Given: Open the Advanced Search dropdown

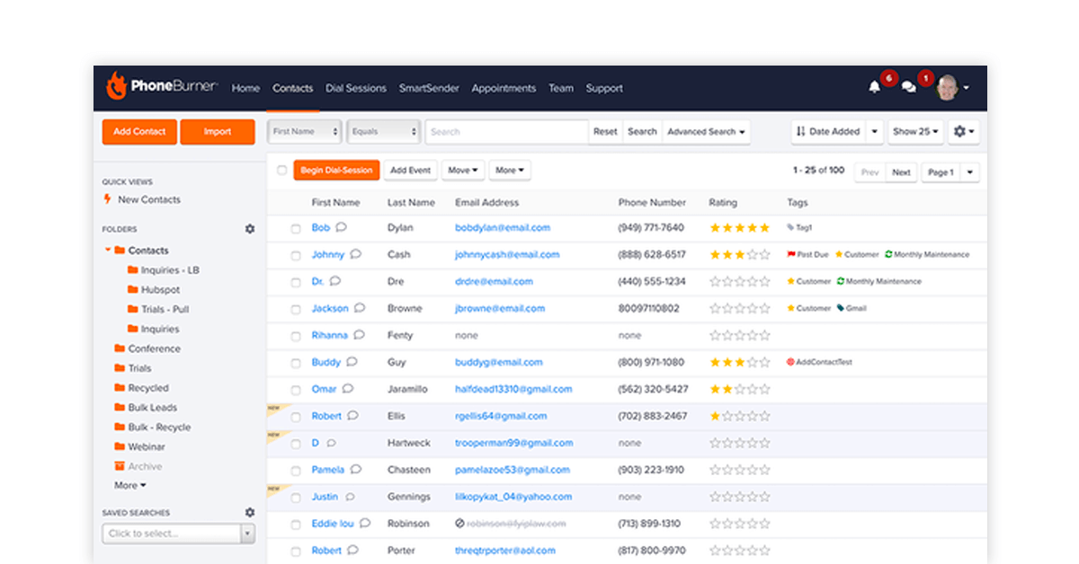Looking at the screenshot, I should pos(706,131).
